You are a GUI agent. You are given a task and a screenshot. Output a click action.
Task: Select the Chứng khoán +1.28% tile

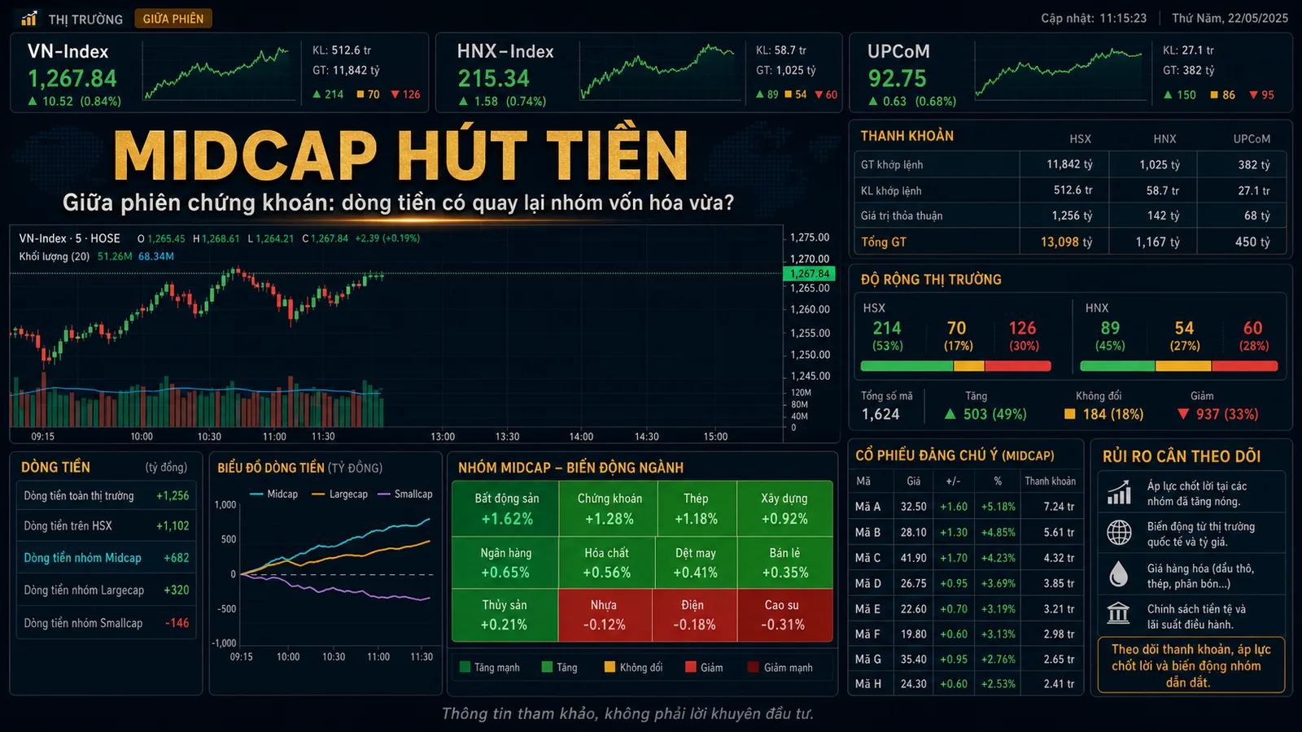pos(609,508)
